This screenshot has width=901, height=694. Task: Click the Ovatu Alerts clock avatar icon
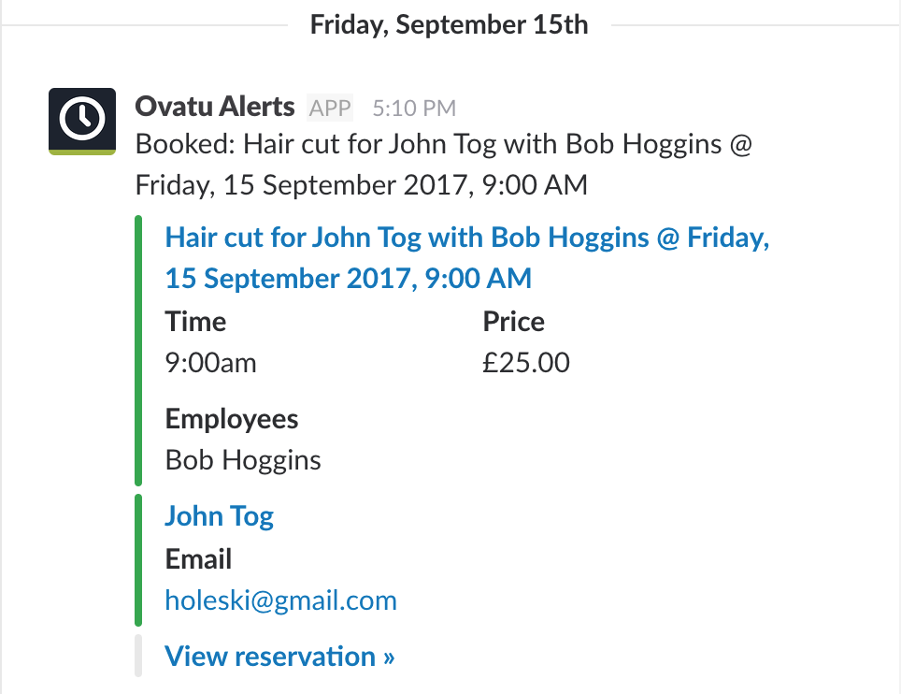pyautogui.click(x=82, y=122)
